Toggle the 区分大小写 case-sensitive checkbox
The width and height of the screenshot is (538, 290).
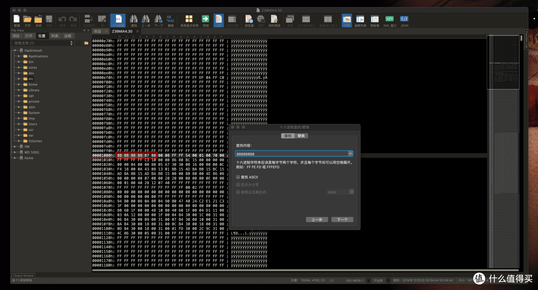pyautogui.click(x=238, y=185)
